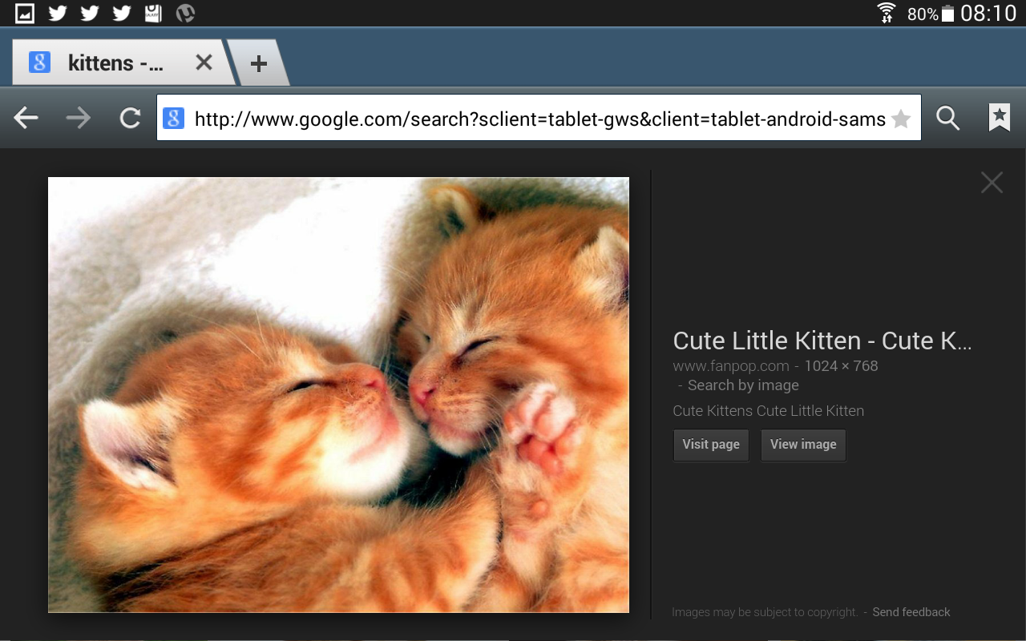Go back to the previous page

coord(26,119)
